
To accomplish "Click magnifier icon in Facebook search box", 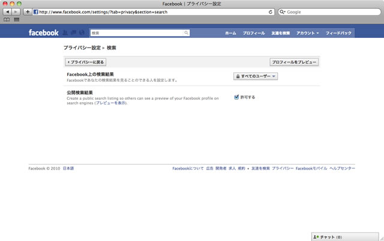I will (x=187, y=32).
